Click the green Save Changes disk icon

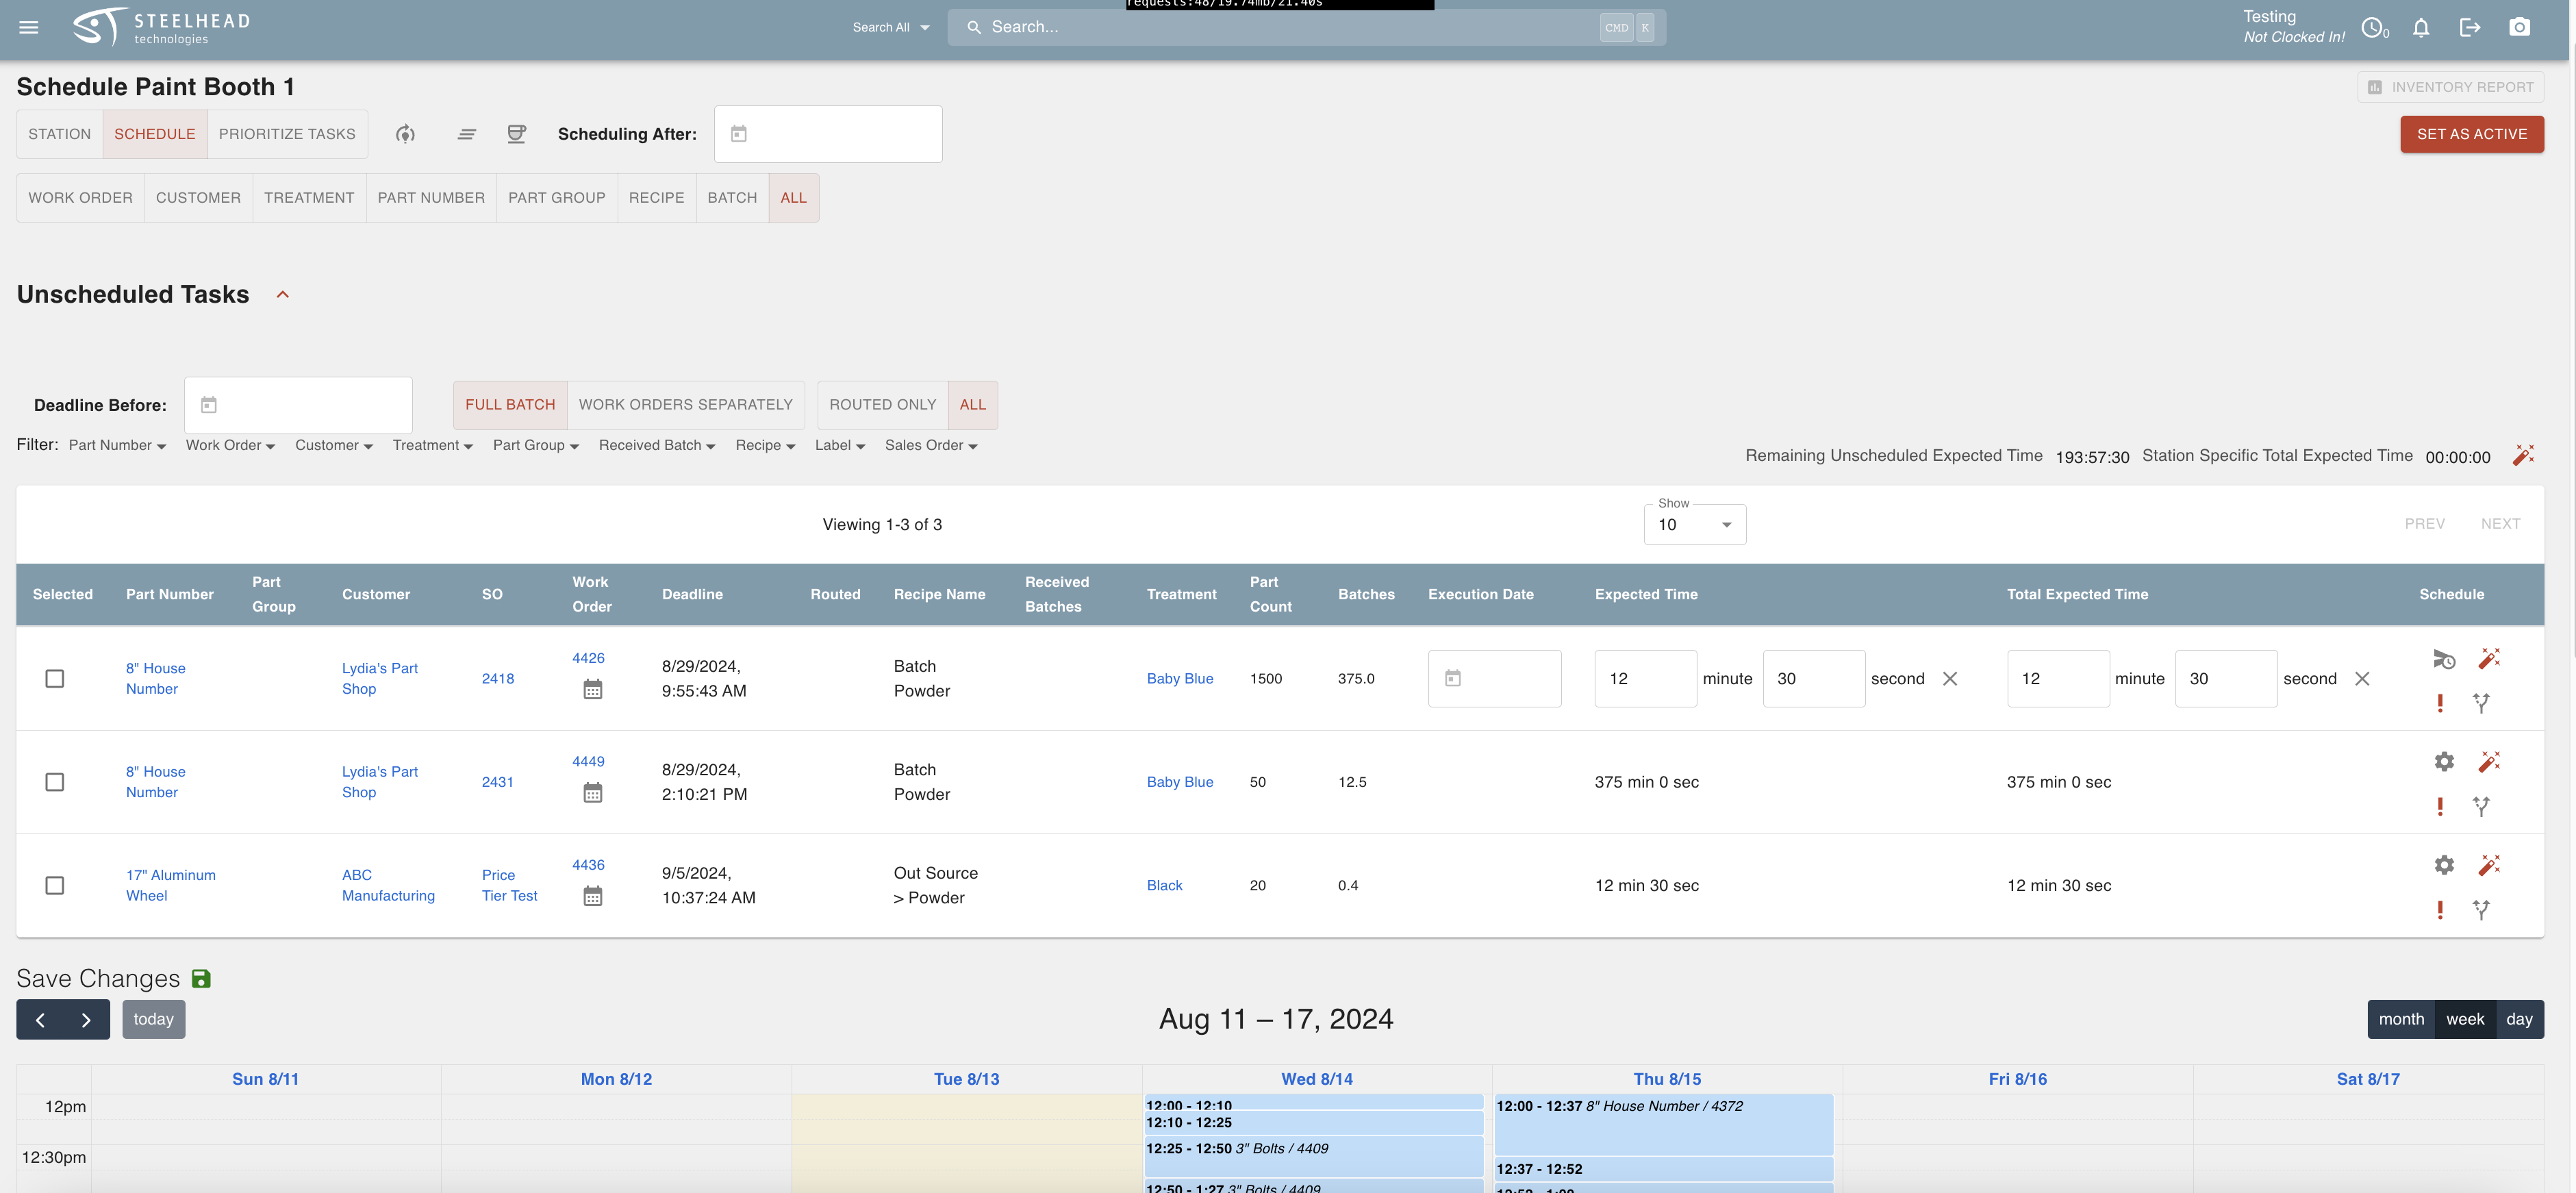201,979
